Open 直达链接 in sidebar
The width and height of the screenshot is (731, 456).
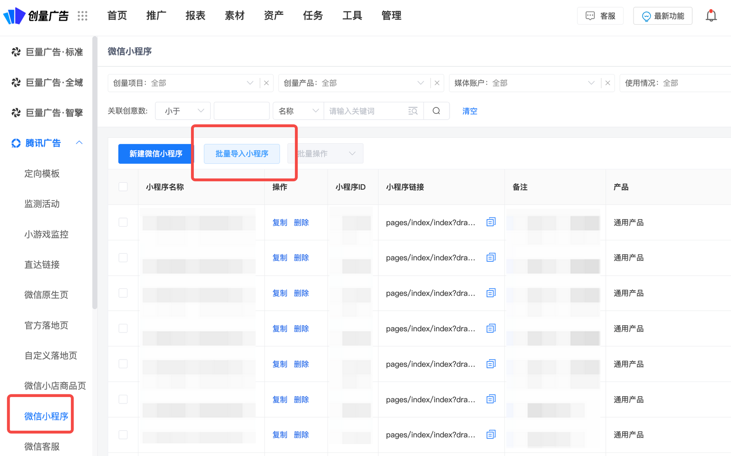coord(42,265)
